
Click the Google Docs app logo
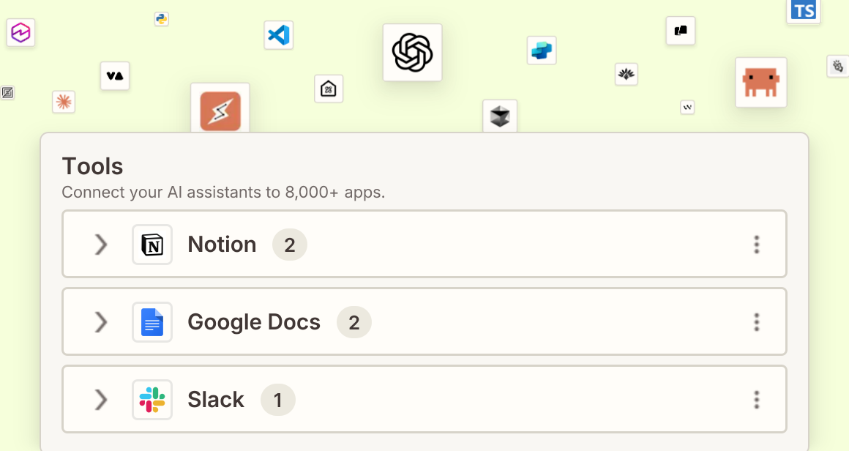click(x=152, y=322)
